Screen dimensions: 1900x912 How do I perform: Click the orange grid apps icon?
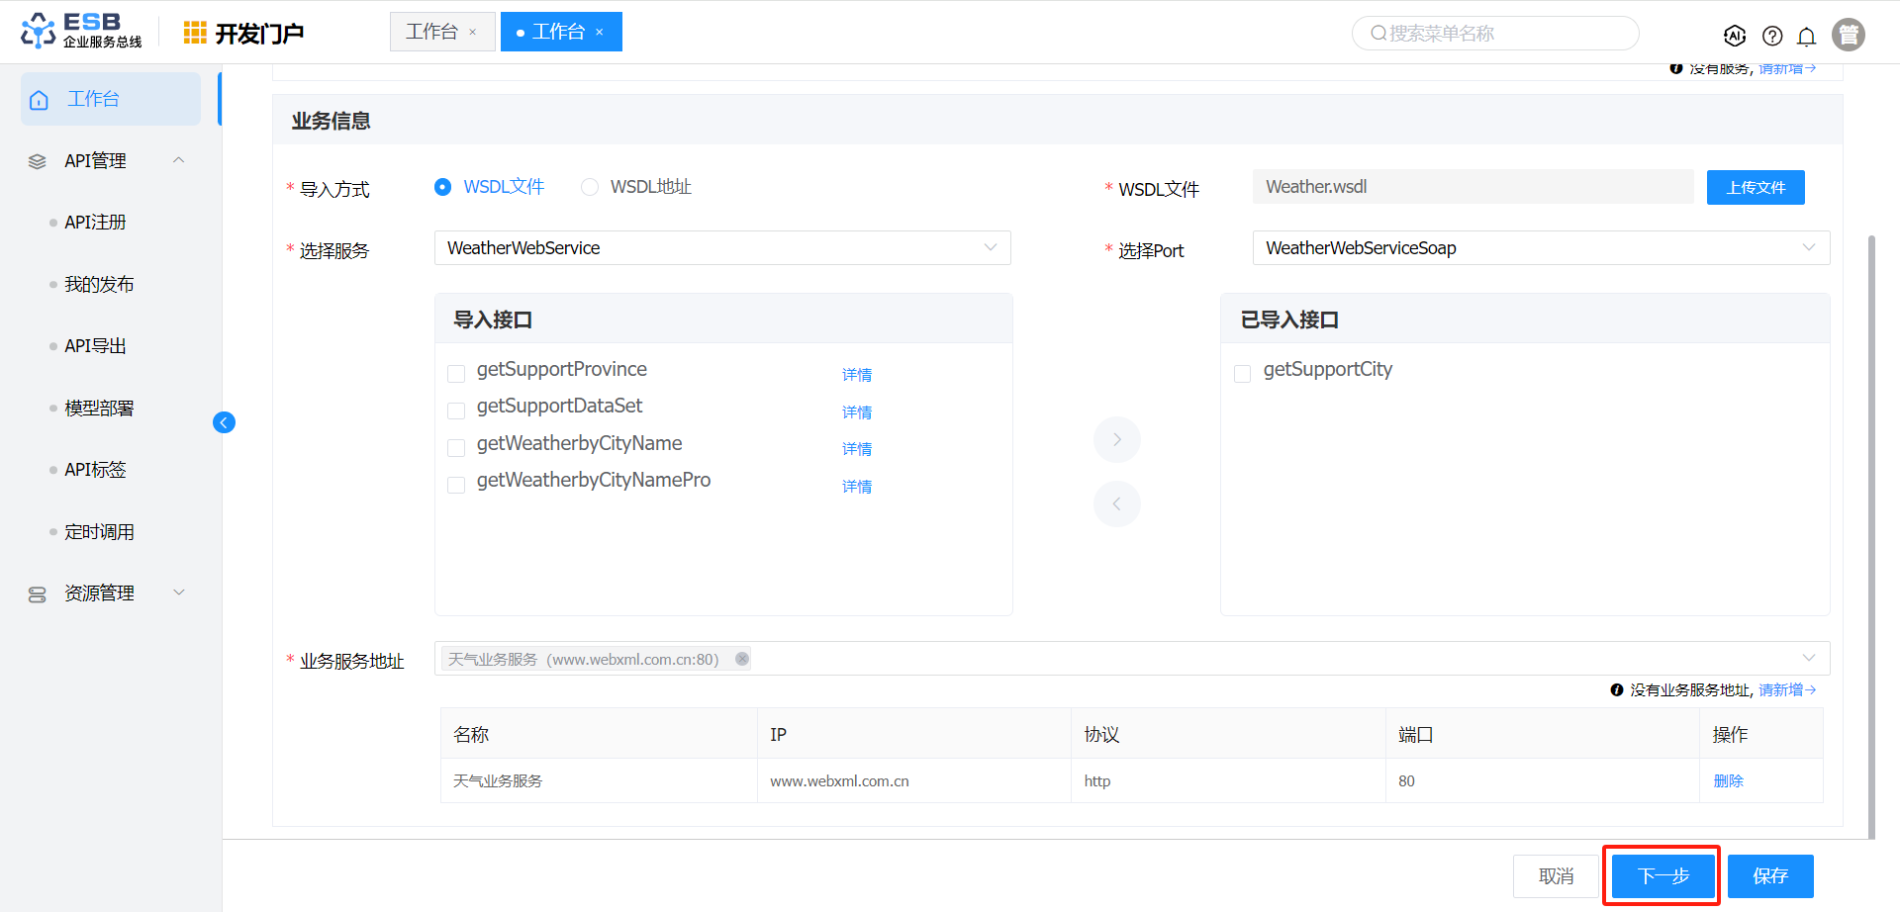(195, 33)
